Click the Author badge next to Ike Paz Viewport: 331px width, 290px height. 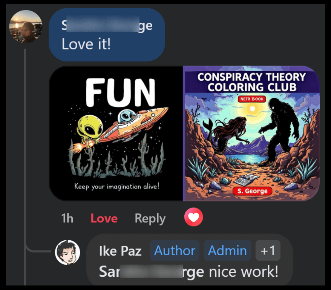175,250
